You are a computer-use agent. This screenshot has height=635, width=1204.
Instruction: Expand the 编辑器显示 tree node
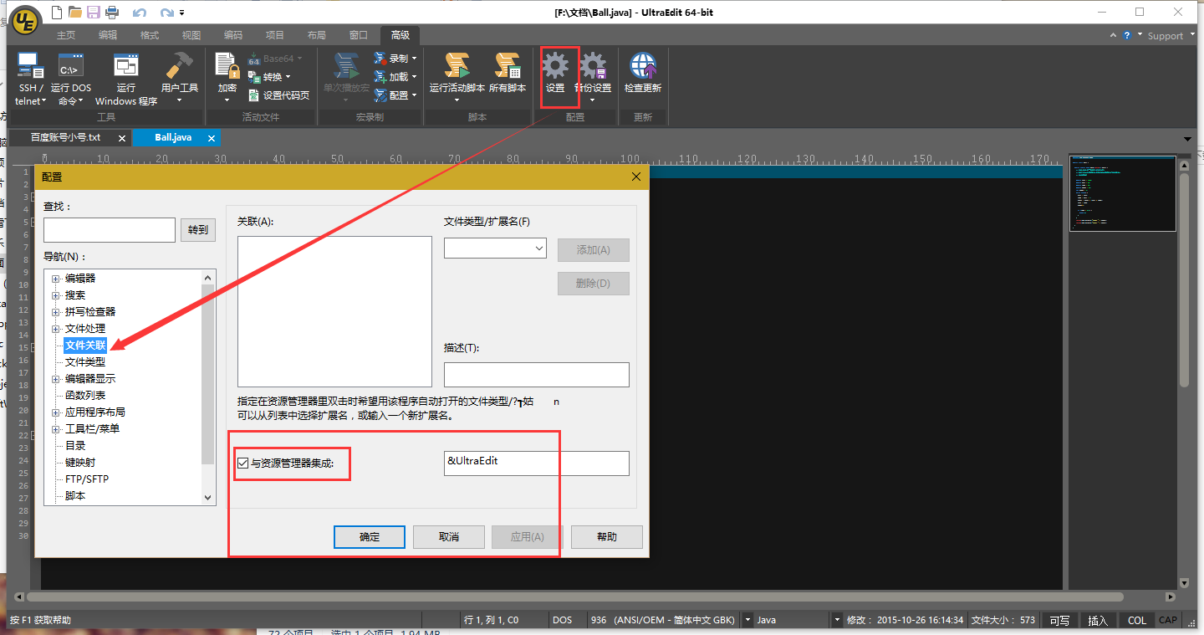pyautogui.click(x=56, y=379)
